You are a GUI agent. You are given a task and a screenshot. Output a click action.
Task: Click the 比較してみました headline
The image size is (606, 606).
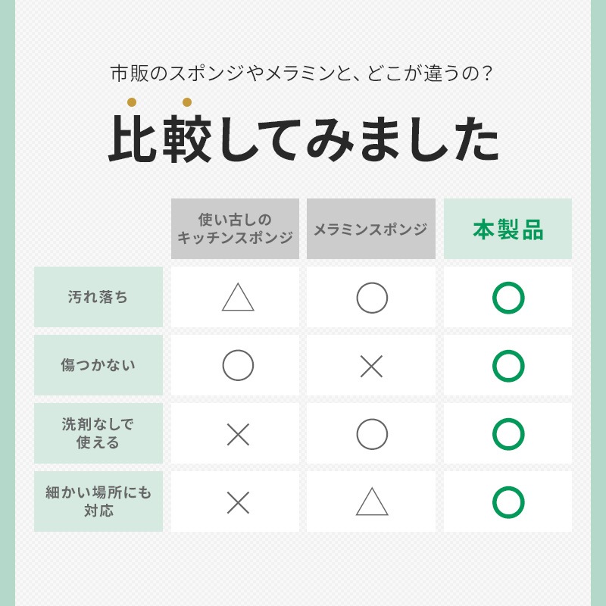click(x=303, y=139)
